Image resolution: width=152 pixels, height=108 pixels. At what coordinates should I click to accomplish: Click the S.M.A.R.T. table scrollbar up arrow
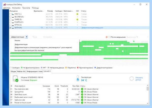[147, 85]
